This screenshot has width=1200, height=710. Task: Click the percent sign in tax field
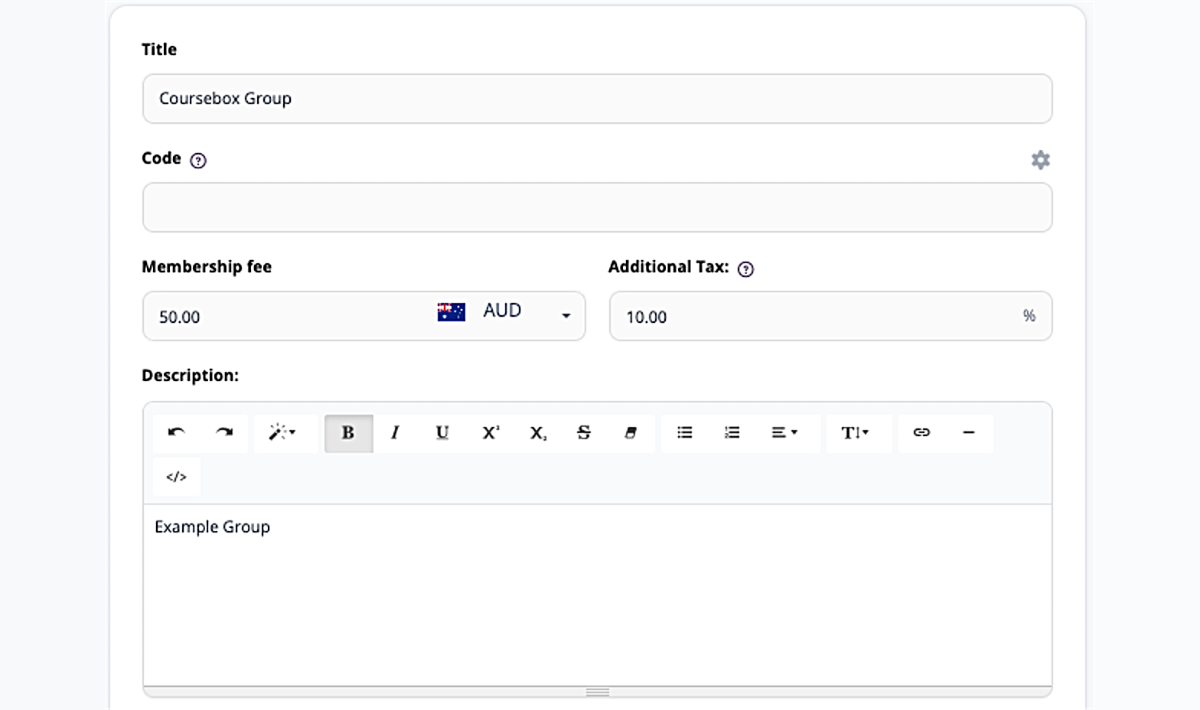1029,315
